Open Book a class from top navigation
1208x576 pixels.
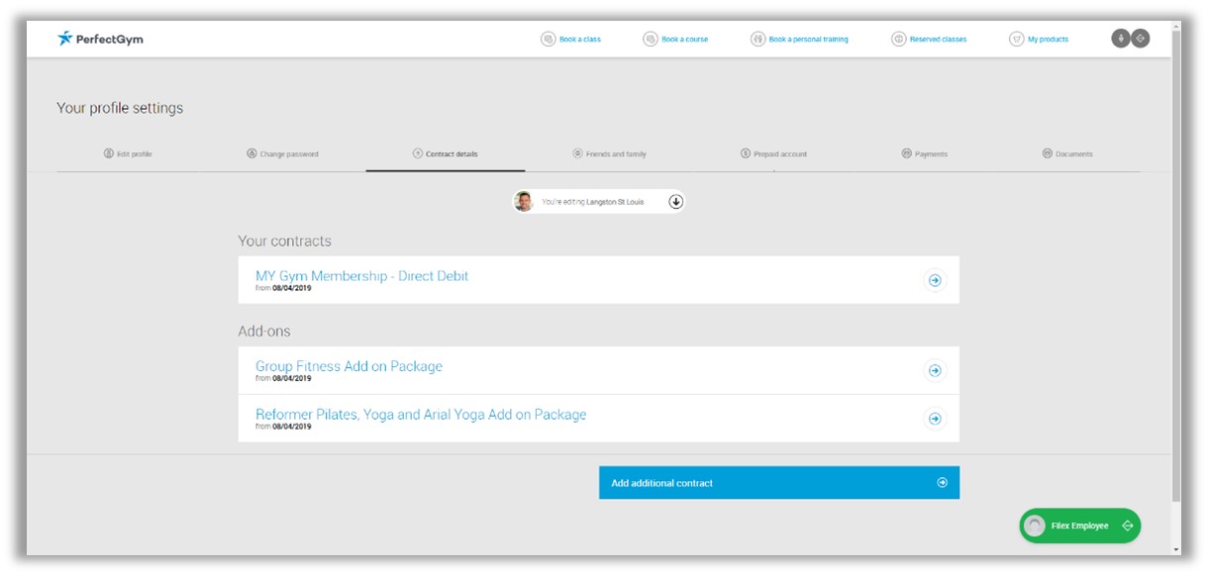point(570,40)
